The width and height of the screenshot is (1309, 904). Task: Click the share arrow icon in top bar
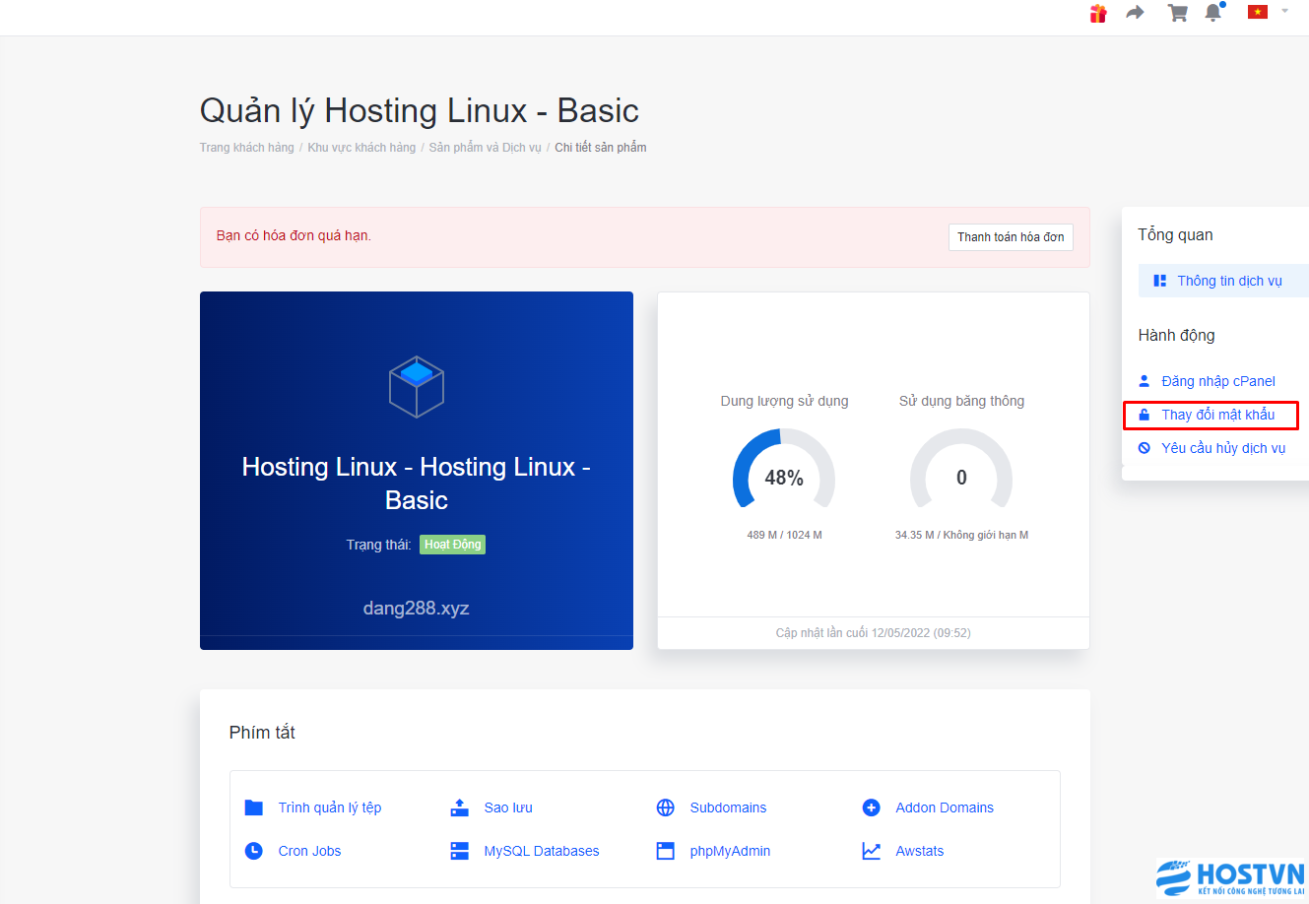pos(1136,13)
